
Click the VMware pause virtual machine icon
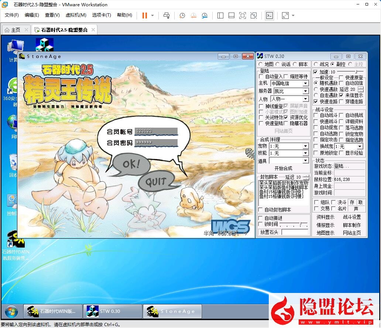(x=144, y=15)
